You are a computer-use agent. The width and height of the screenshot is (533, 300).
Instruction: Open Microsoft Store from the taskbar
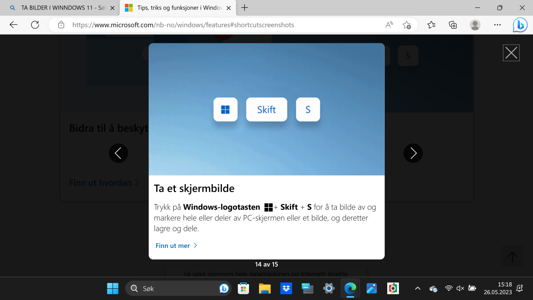[x=243, y=288]
